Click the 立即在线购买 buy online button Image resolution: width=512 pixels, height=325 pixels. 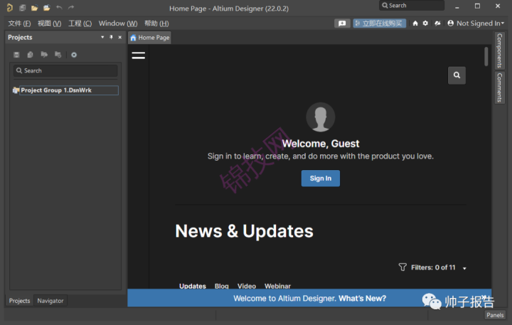pos(380,23)
